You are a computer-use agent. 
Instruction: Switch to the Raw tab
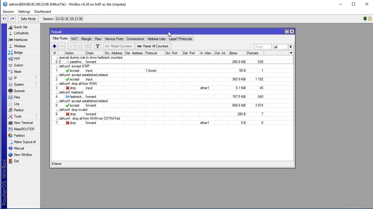pos(98,39)
